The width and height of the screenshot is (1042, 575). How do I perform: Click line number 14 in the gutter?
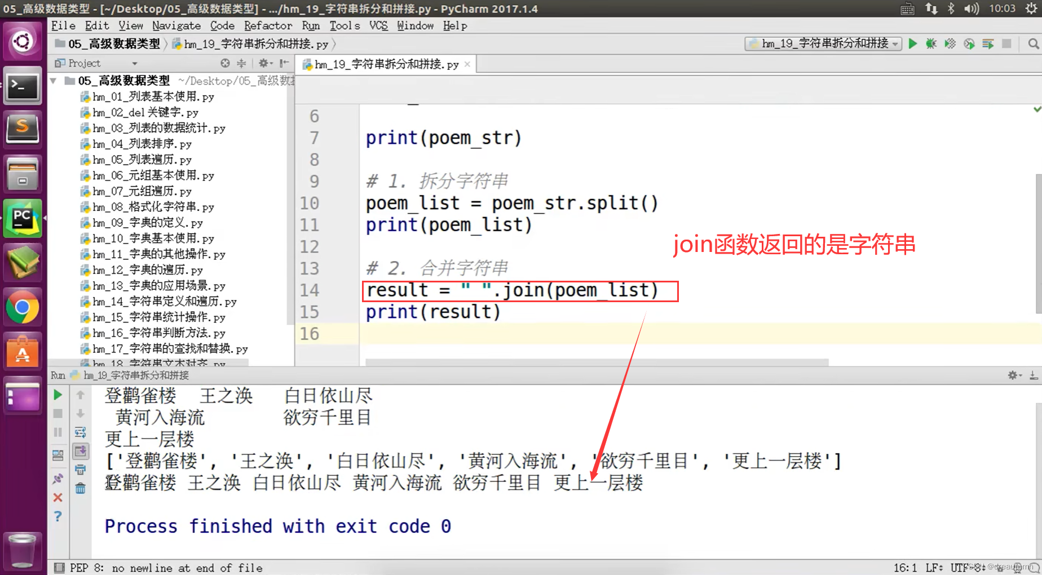[309, 290]
